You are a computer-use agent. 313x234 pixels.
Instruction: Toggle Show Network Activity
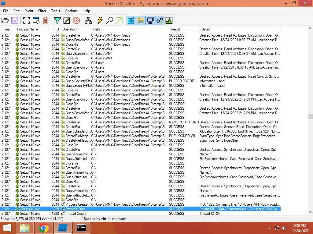pyautogui.click(x=150, y=20)
